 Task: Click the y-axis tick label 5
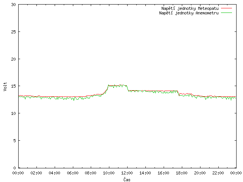14,141
